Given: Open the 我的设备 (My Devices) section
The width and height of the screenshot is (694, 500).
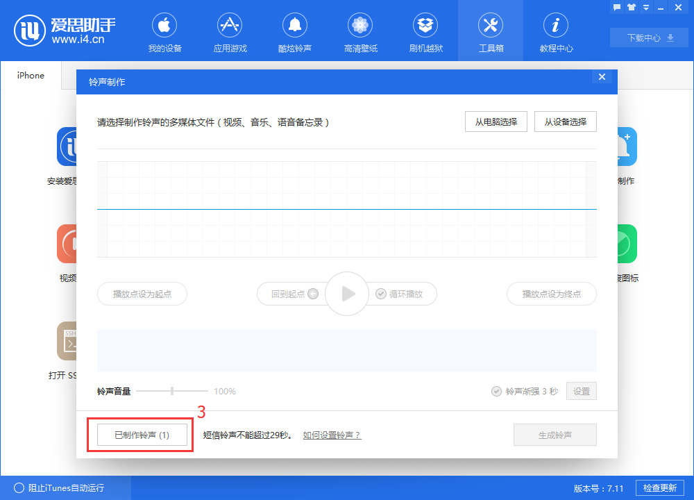Looking at the screenshot, I should (x=164, y=31).
